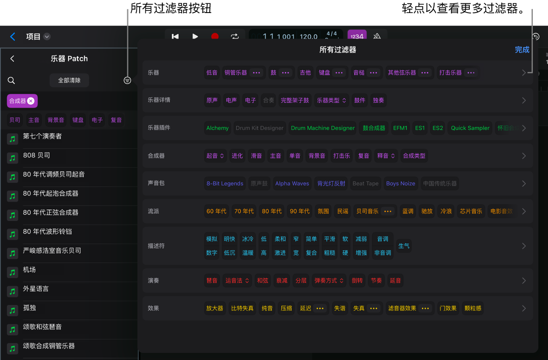The width and height of the screenshot is (548, 360).
Task: Open the all filters button icon
Action: (127, 80)
